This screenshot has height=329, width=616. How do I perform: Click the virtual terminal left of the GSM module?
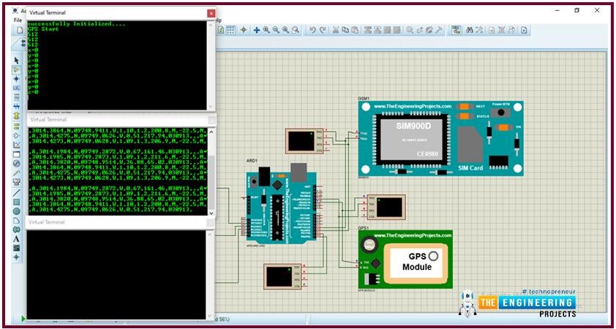[x=305, y=141]
